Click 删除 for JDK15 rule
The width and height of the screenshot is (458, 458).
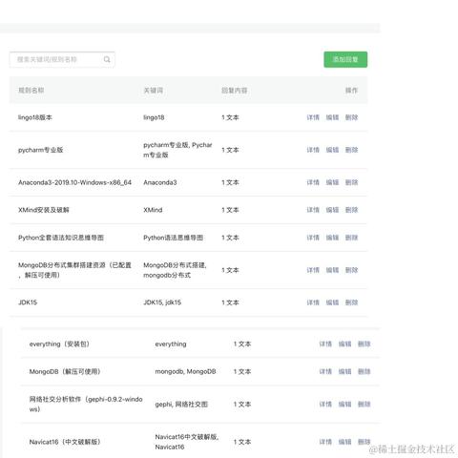tap(352, 302)
